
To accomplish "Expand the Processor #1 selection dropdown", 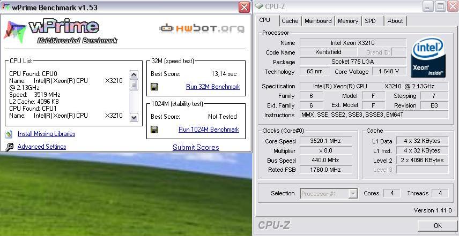I will [x=353, y=193].
